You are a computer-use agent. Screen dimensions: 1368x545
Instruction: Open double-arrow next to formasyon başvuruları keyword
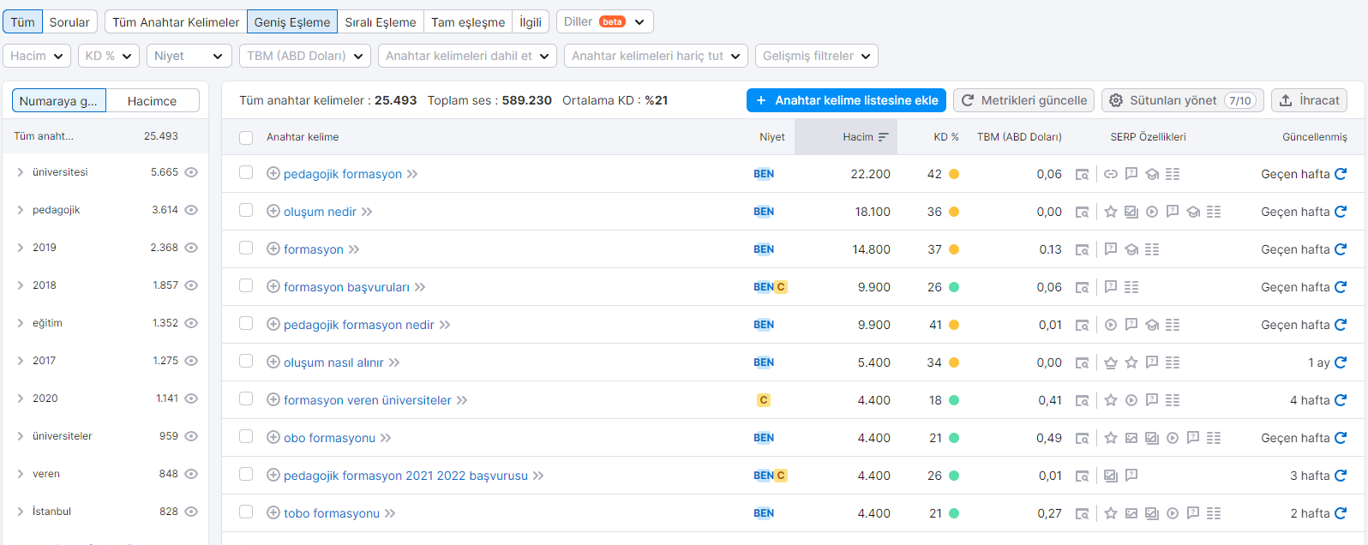click(x=420, y=287)
